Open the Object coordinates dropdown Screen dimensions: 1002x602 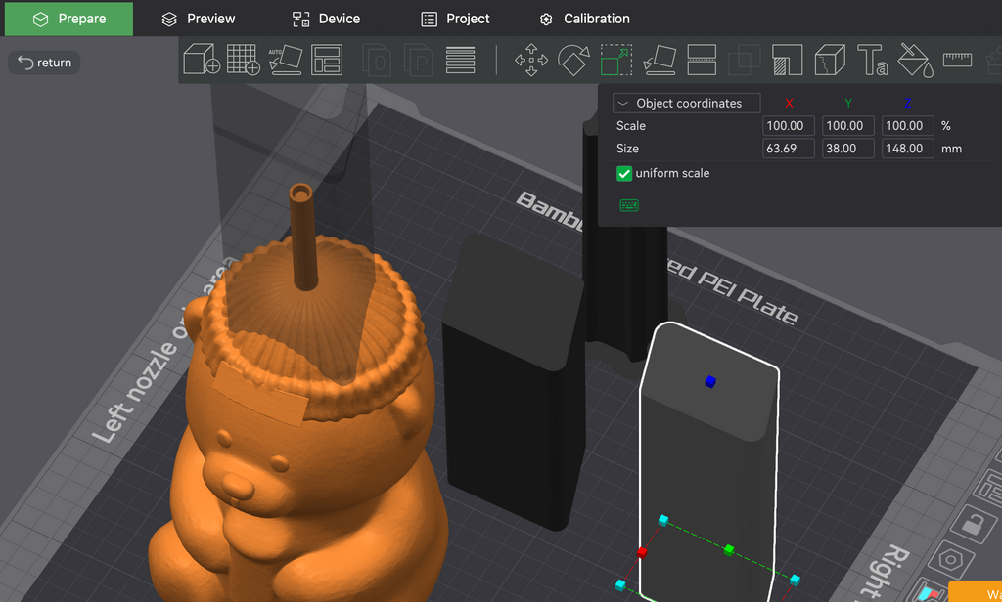(x=686, y=103)
